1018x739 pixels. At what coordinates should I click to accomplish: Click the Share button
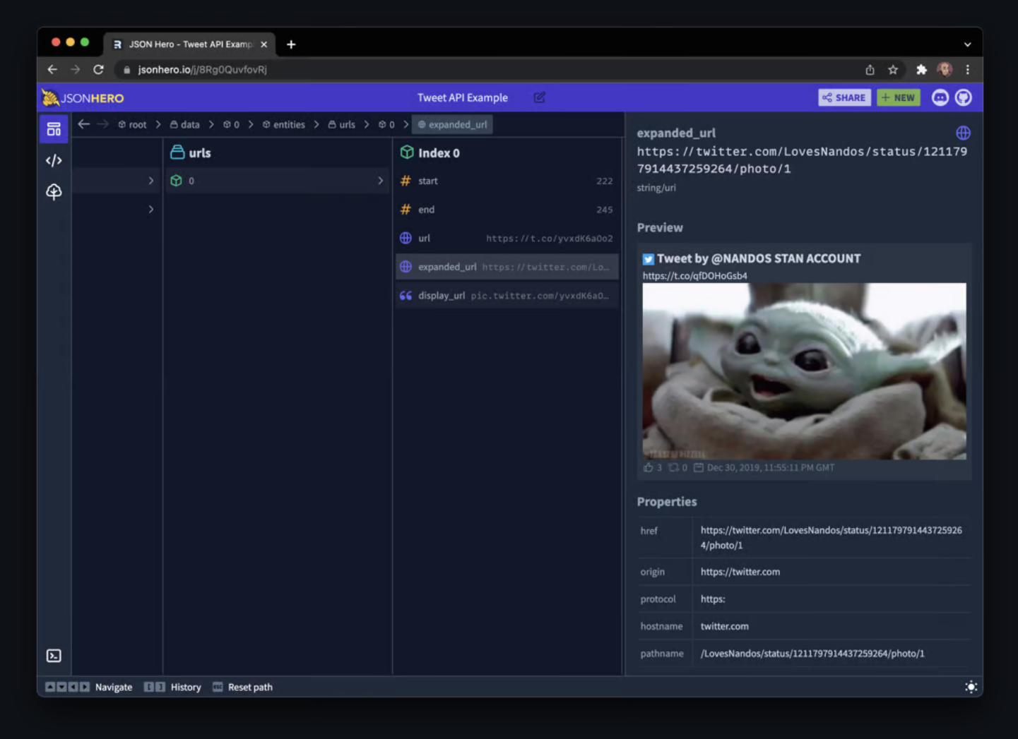844,97
